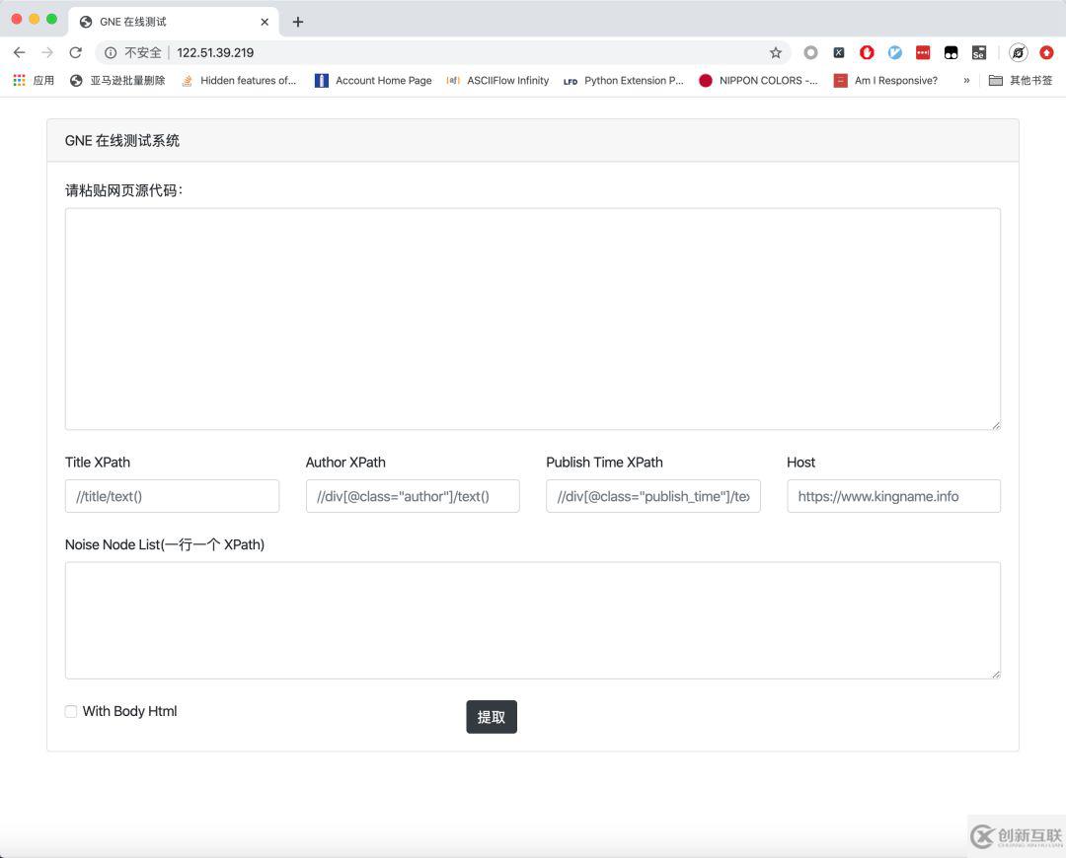The height and width of the screenshot is (858, 1066).
Task: Open the Account Home Page bookmark
Action: 373,80
